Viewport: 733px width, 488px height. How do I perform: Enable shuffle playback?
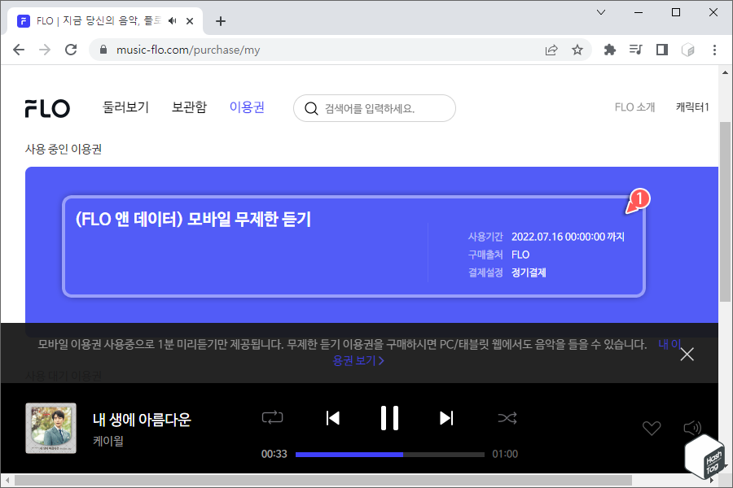coord(507,418)
